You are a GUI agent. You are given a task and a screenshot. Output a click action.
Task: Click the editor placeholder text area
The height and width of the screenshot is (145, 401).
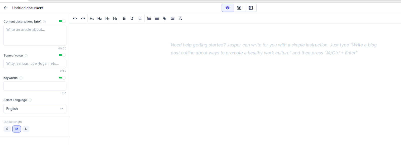[x=274, y=49]
